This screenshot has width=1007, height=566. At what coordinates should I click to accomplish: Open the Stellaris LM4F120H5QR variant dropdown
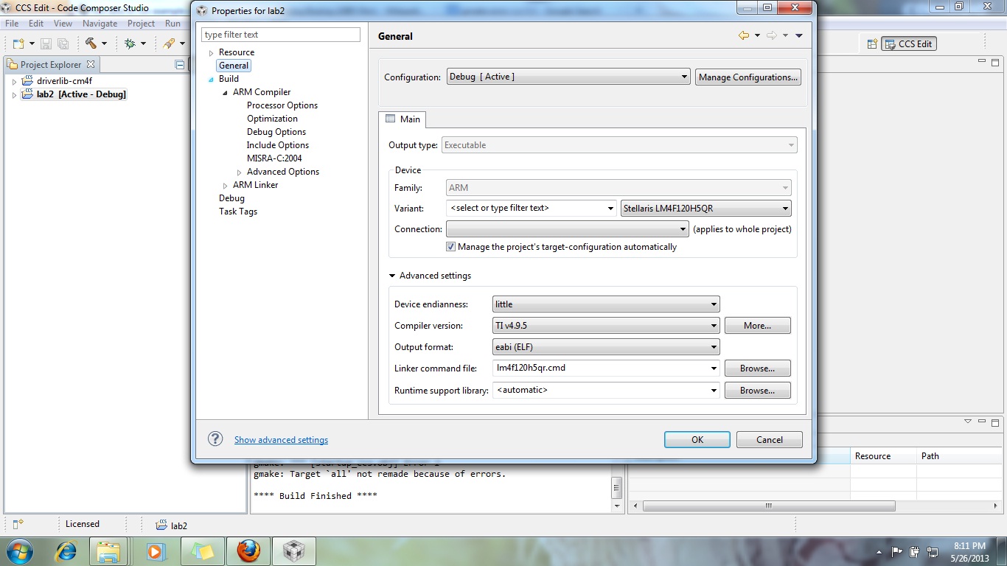pyautogui.click(x=706, y=208)
